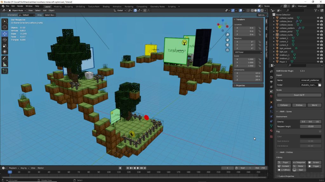Disable camera render toggle for content_1
Screen dimensions: 325x182
tap(321, 38)
